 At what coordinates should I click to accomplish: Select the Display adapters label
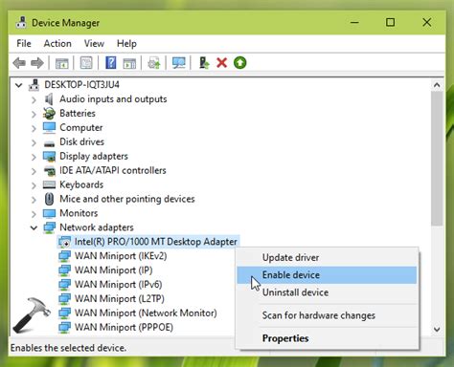coord(94,157)
